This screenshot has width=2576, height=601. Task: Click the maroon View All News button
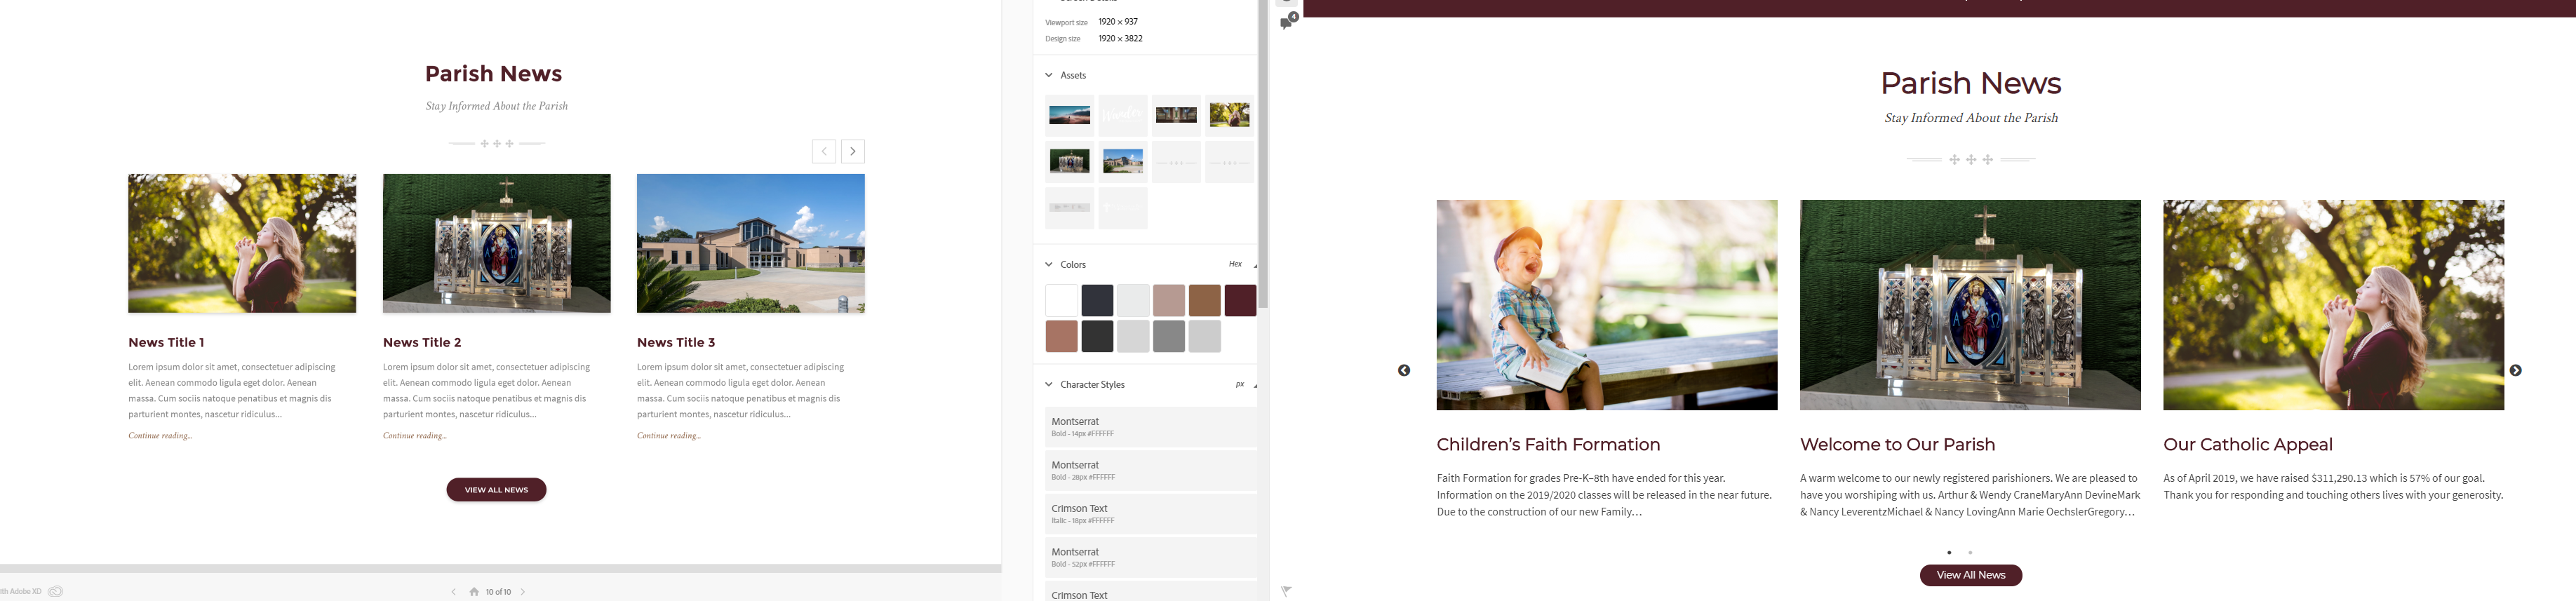[1970, 575]
